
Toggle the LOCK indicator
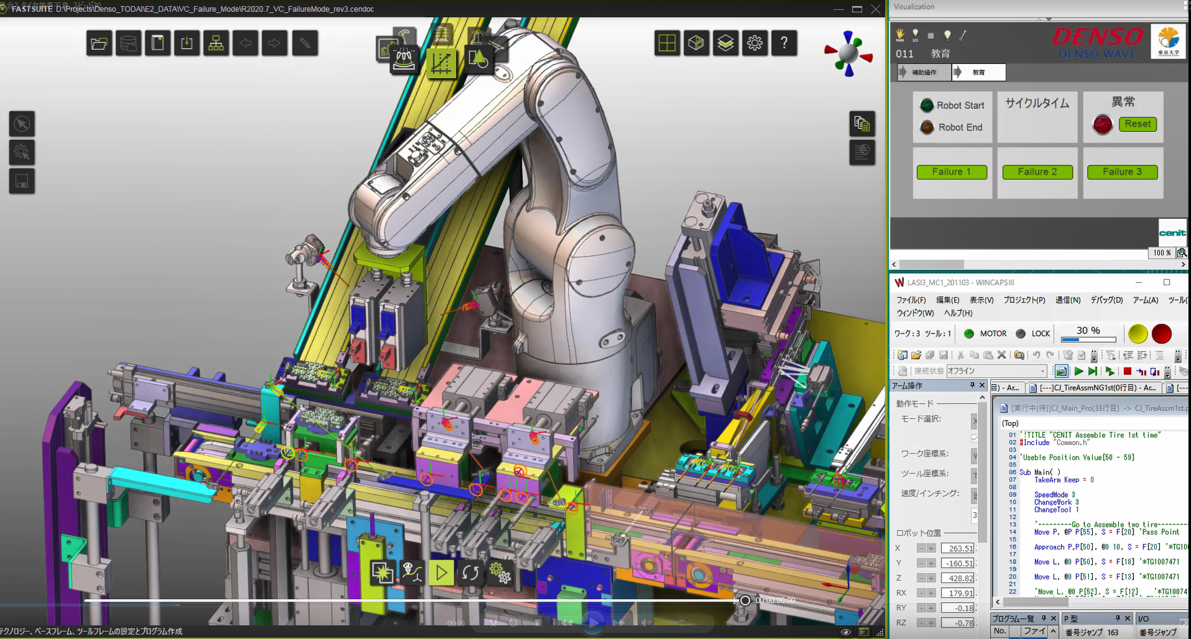click(1020, 333)
